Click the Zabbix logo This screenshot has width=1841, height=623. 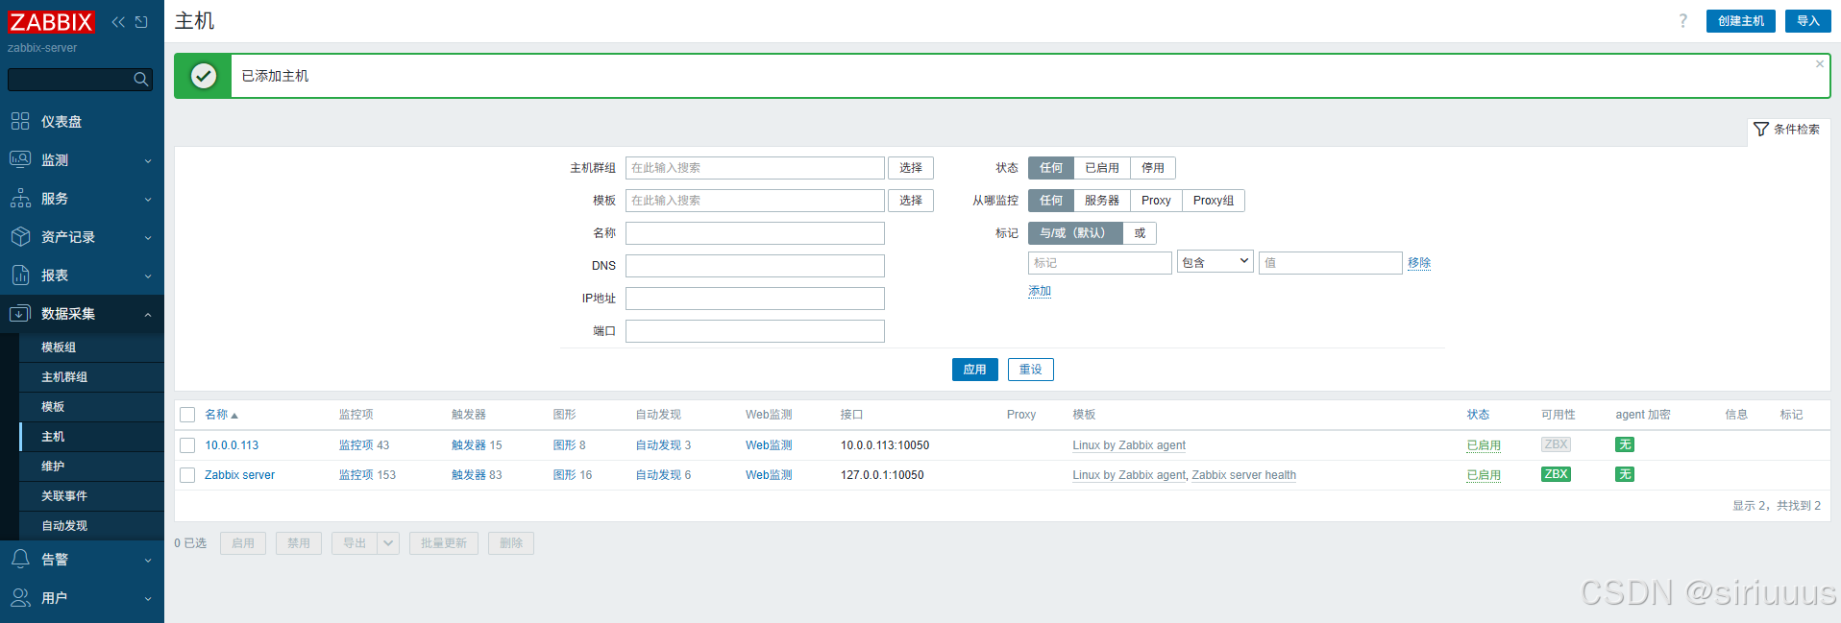tap(51, 22)
